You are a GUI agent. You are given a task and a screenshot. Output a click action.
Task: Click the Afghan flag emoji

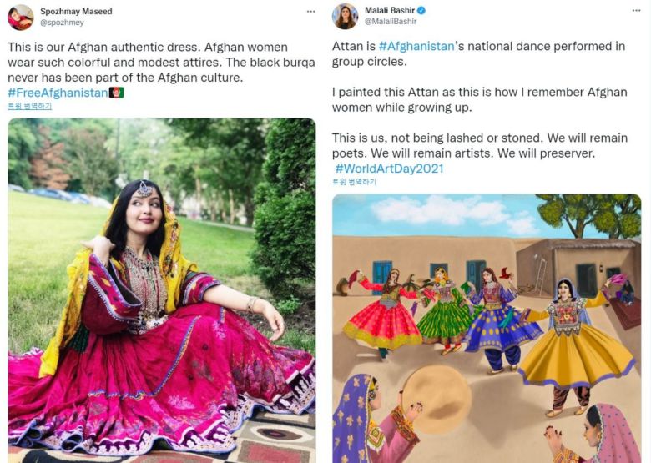pos(117,93)
